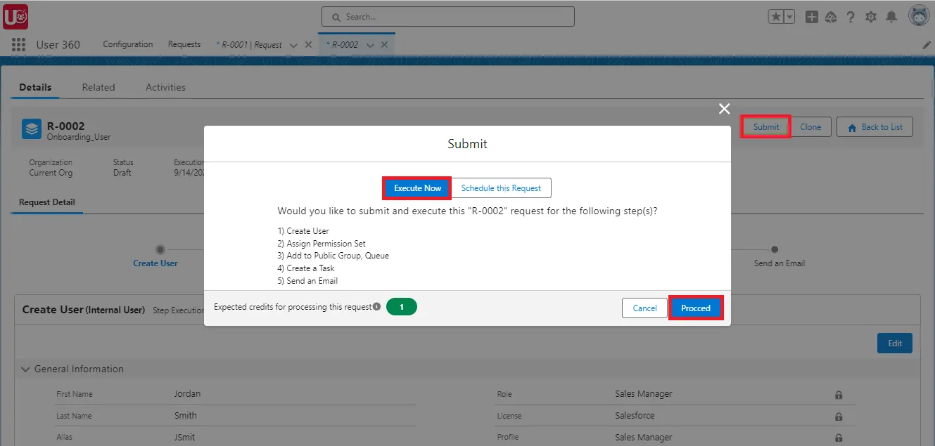Favorite this page with the star icon
This screenshot has height=446, width=935.
click(x=776, y=15)
